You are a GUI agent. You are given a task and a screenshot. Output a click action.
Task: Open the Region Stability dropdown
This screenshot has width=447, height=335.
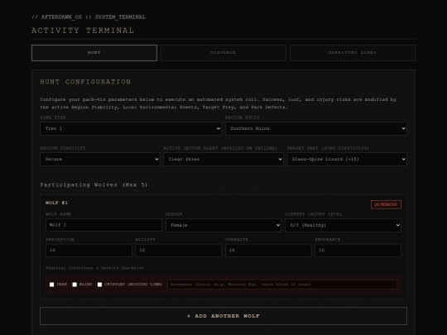100,160
